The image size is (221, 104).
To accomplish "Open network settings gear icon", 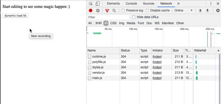I will pos(218,10).
